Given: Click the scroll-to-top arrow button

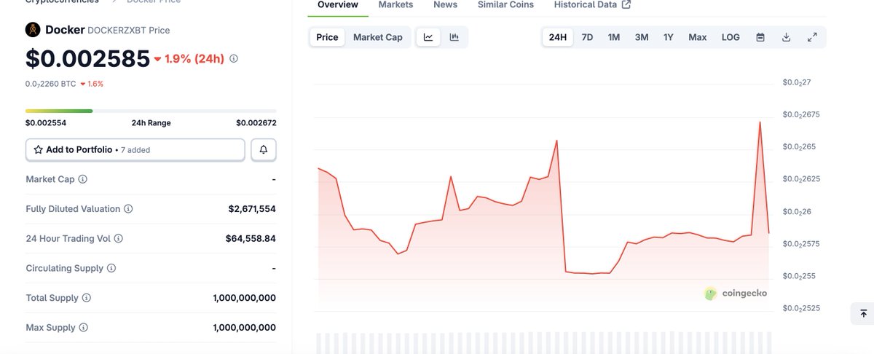Looking at the screenshot, I should coord(863,313).
